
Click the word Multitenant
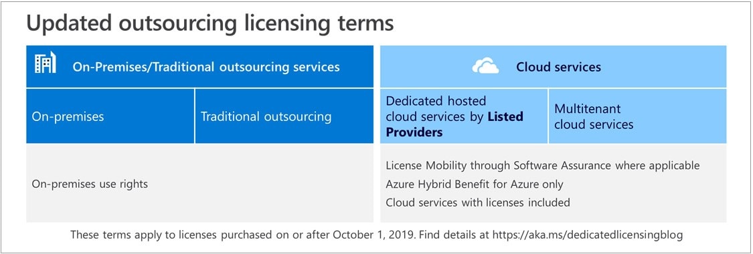(587, 109)
